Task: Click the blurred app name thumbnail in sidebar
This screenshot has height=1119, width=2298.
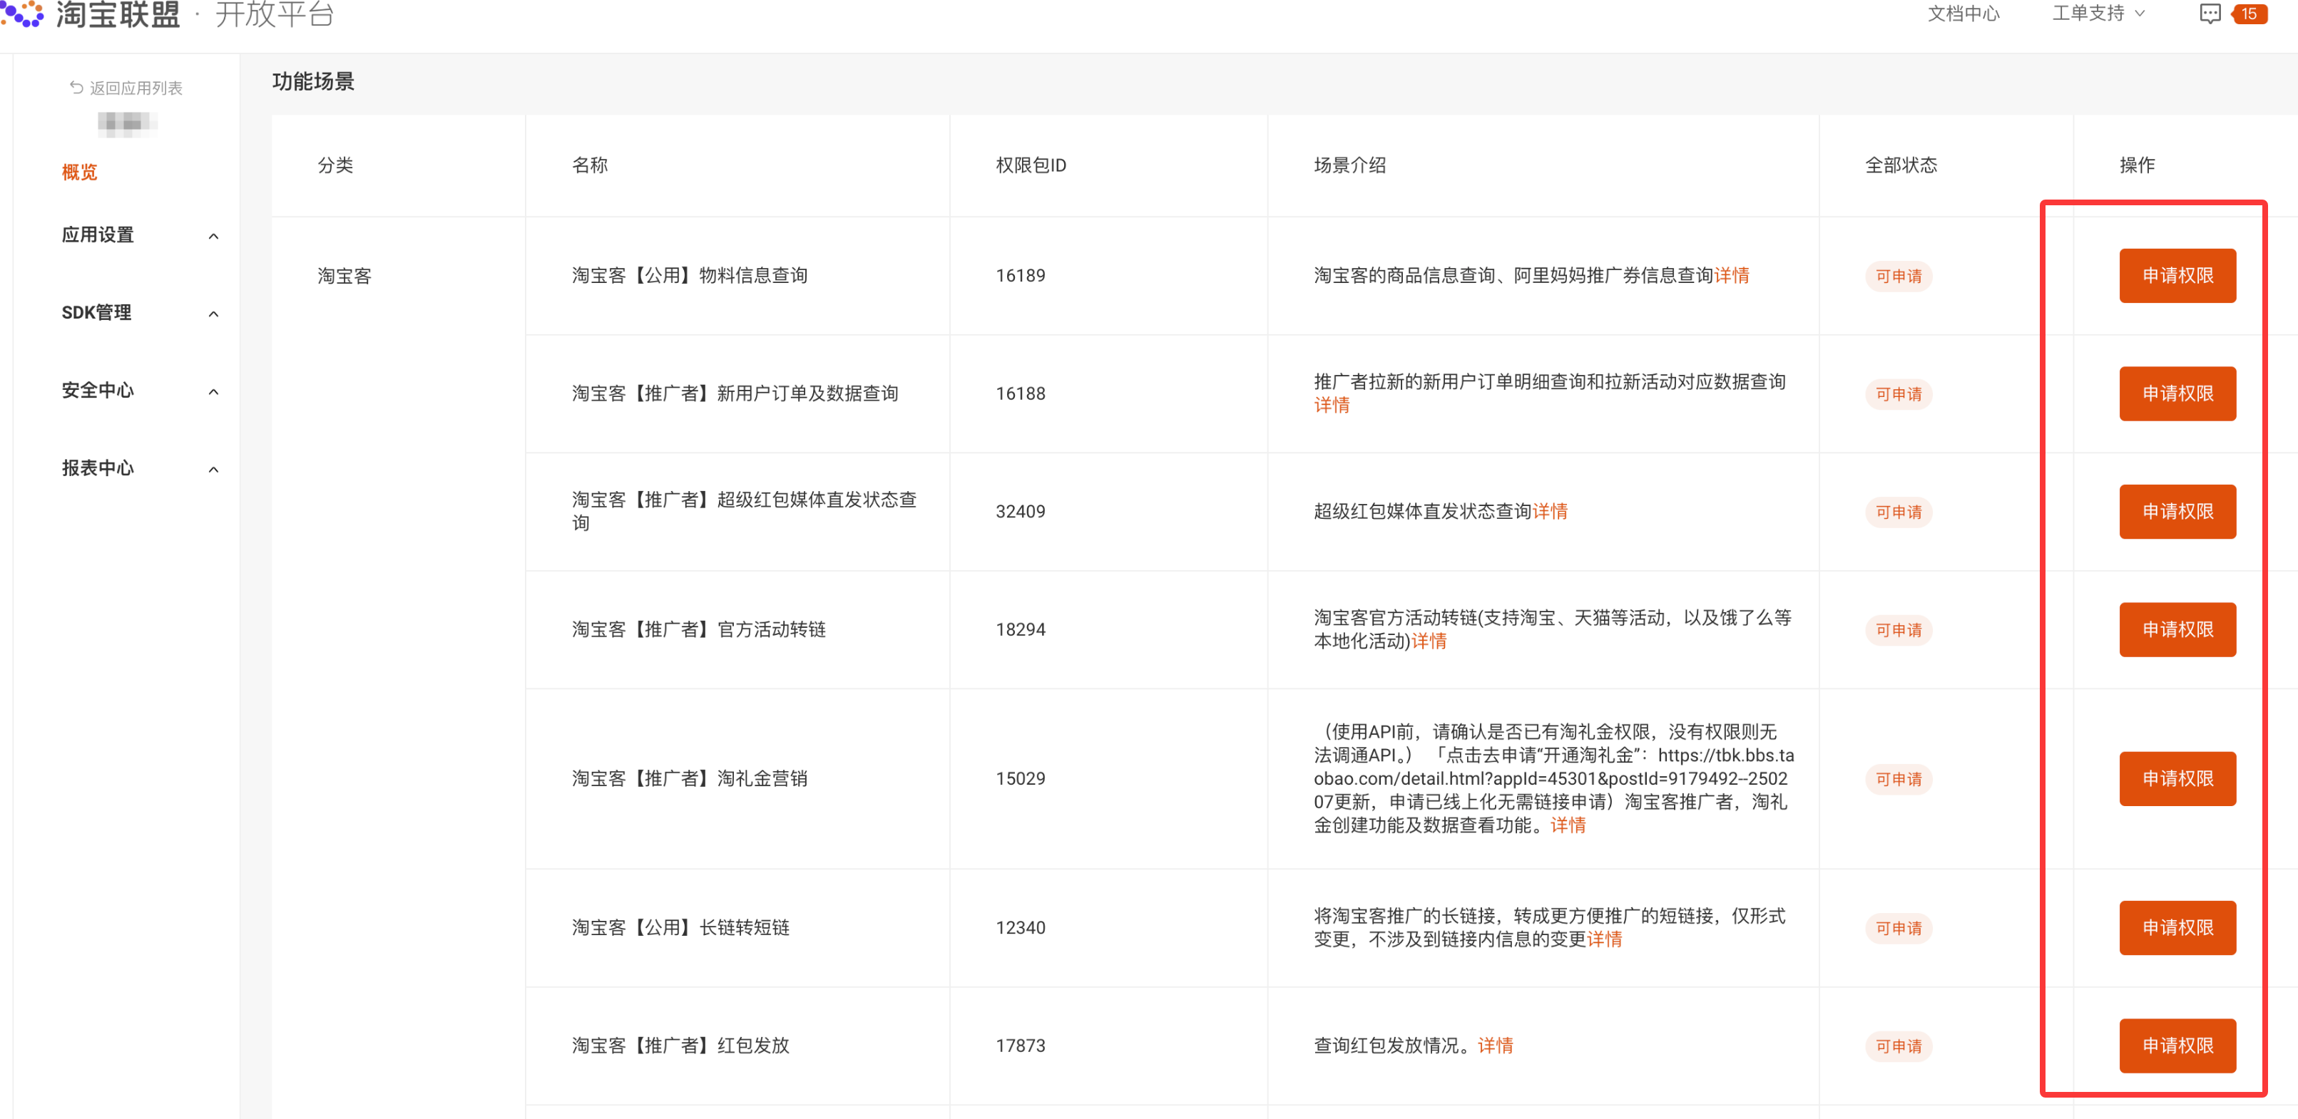Action: (x=127, y=123)
